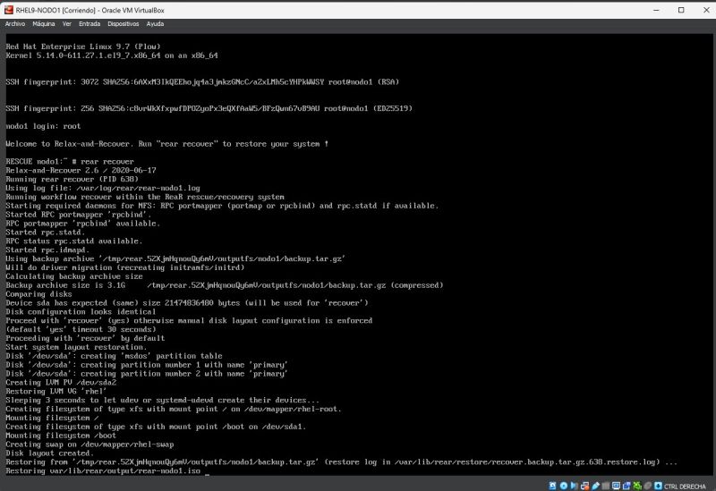716x491 pixels.
Task: Click the hard disk activity status icon
Action: coord(552,486)
